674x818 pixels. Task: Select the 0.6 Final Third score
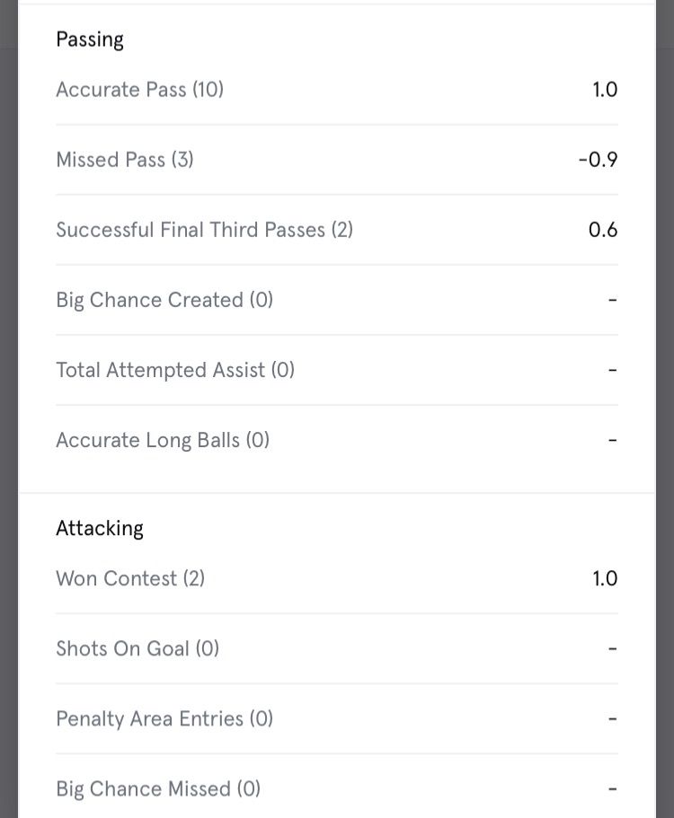603,230
